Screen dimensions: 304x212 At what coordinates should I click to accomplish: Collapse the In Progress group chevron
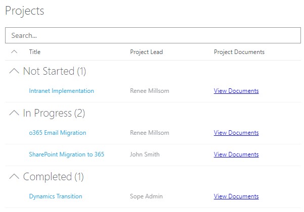(14, 114)
